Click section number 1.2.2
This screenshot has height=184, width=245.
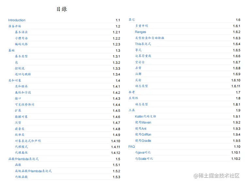coord(116,38)
